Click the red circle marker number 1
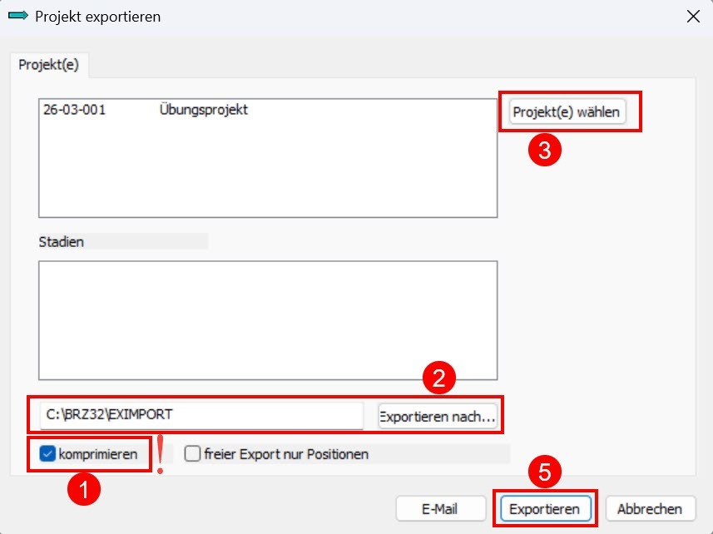Screen dimensions: 713x534 84,488
